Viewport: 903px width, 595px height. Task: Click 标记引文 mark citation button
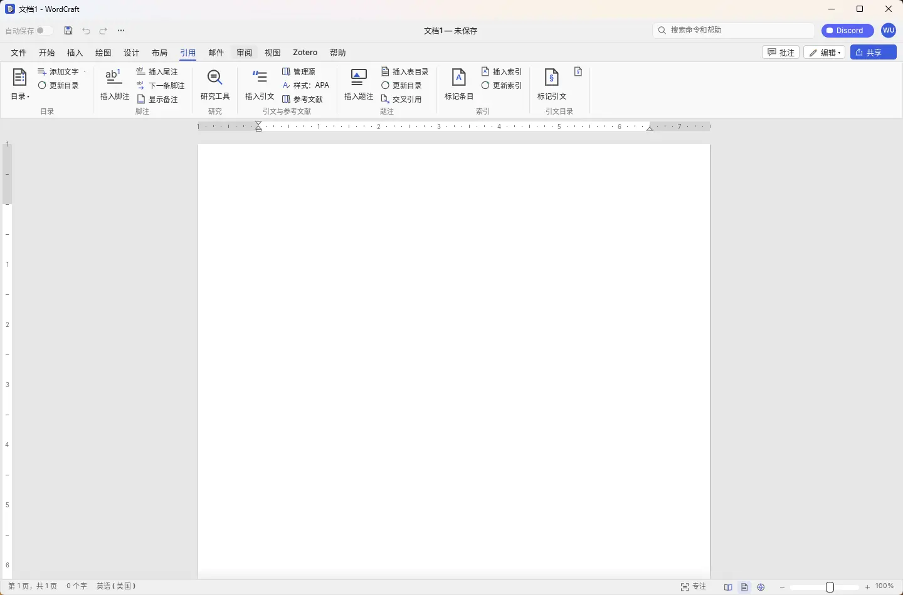point(552,85)
